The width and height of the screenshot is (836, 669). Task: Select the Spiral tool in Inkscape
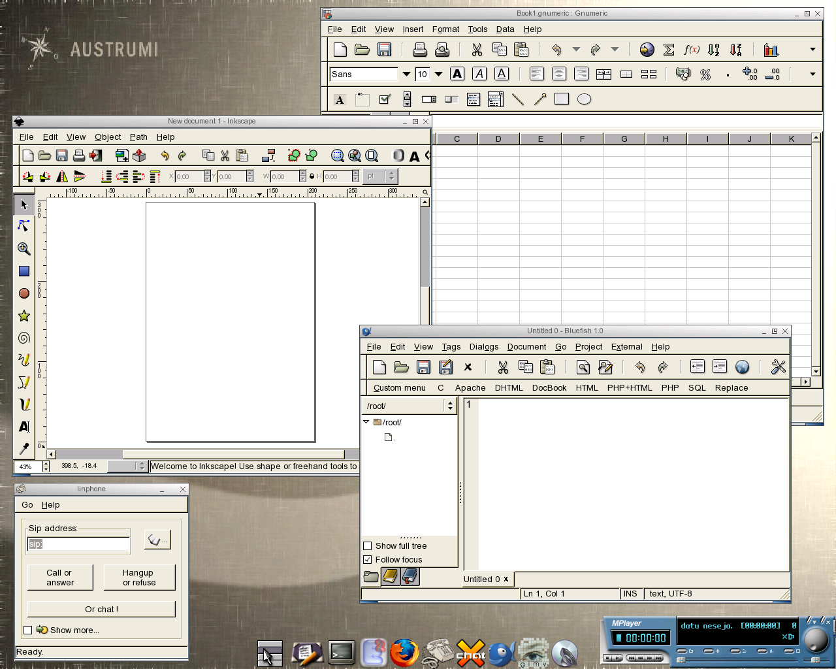tap(24, 338)
